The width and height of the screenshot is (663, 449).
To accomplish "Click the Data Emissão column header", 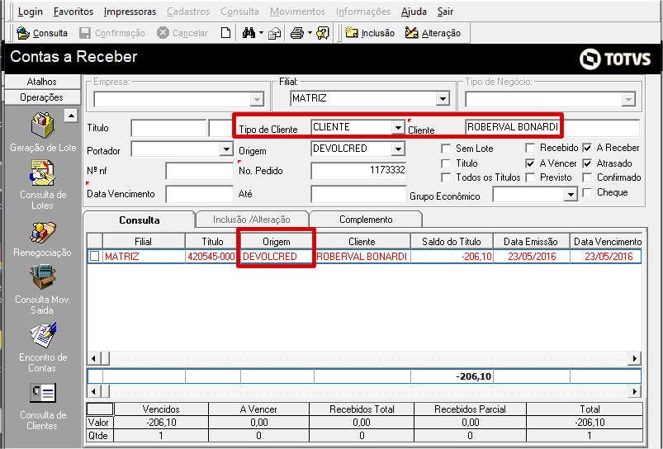I will click(x=531, y=241).
